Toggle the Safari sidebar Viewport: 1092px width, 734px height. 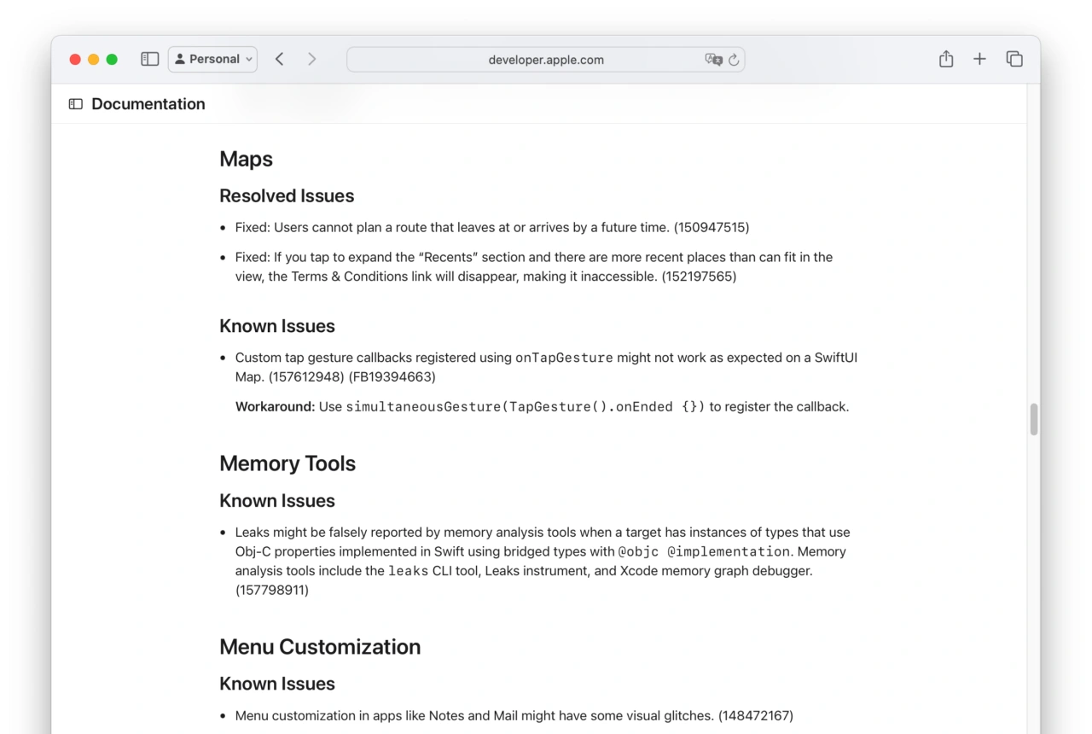click(149, 59)
